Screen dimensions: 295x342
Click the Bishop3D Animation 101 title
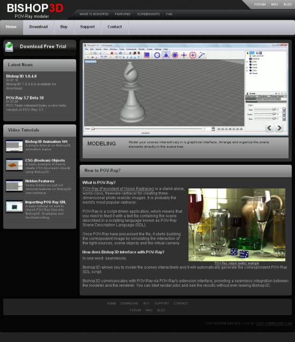[47, 142]
